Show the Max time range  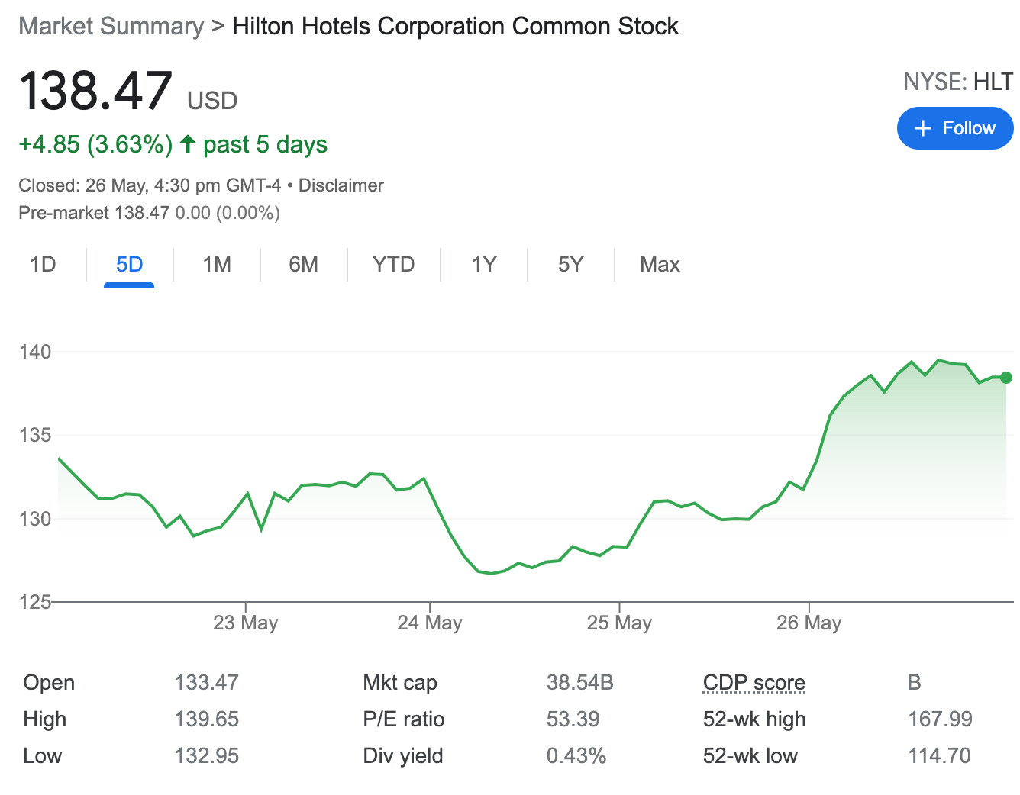[660, 264]
